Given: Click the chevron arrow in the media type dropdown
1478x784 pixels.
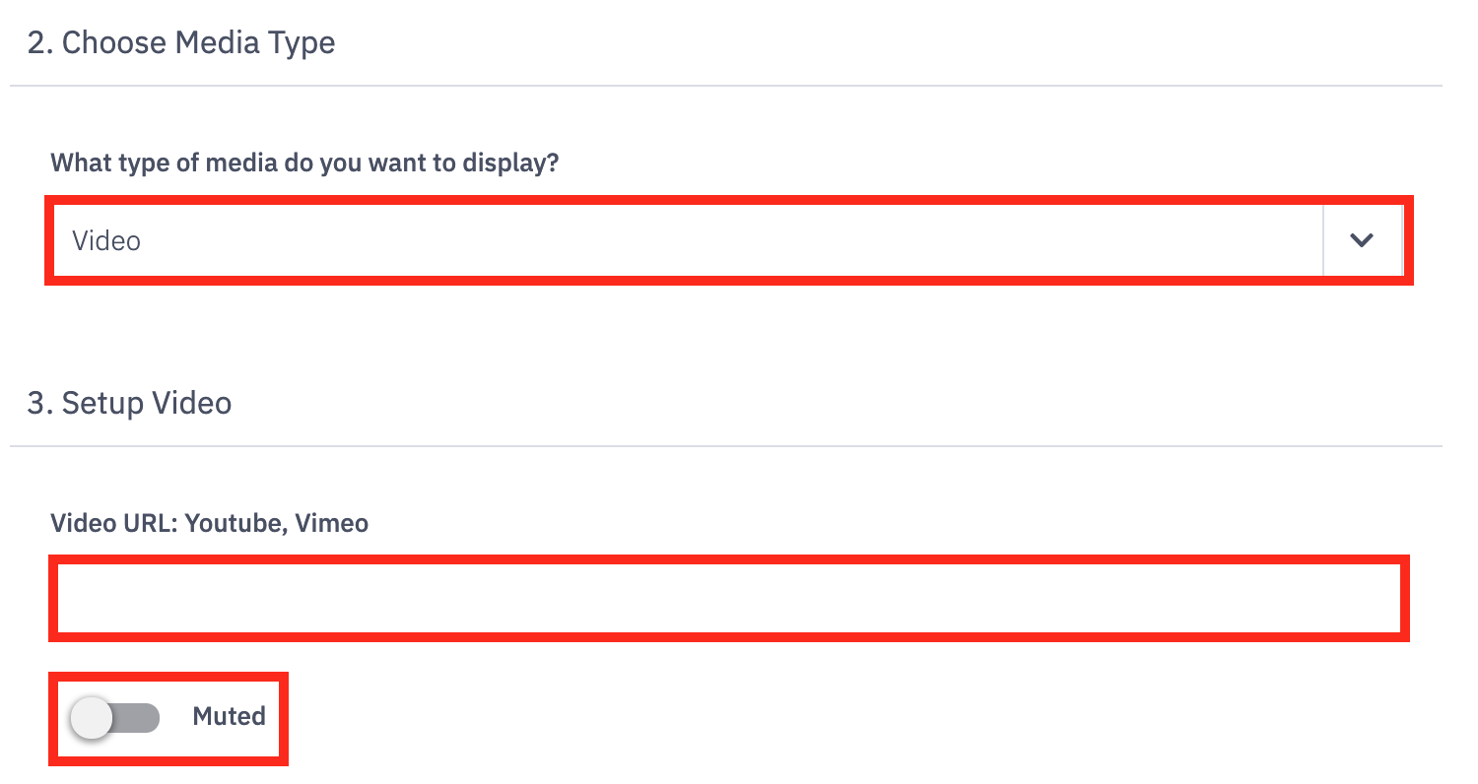Looking at the screenshot, I should click(x=1362, y=240).
